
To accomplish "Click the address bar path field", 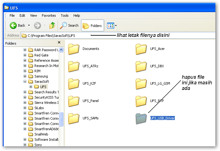I will point(118,35).
